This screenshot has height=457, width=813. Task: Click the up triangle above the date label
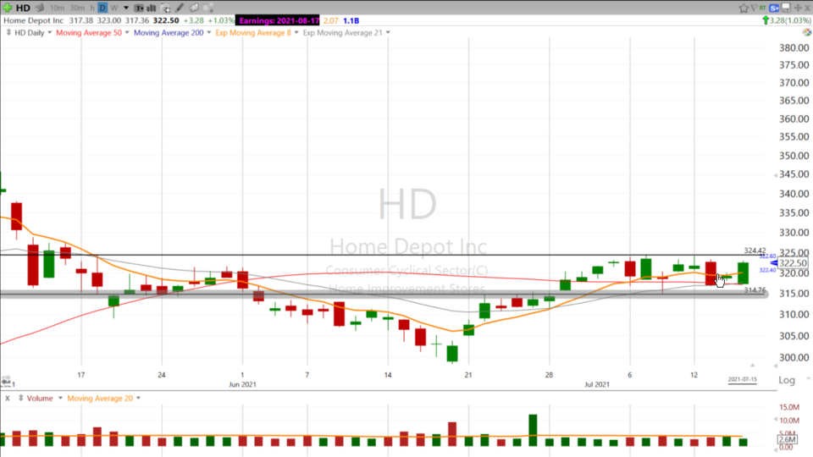(x=752, y=366)
